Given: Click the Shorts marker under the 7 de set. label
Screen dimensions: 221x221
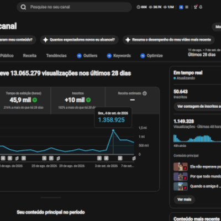Looking at the screenshot, I should [x=134, y=159].
